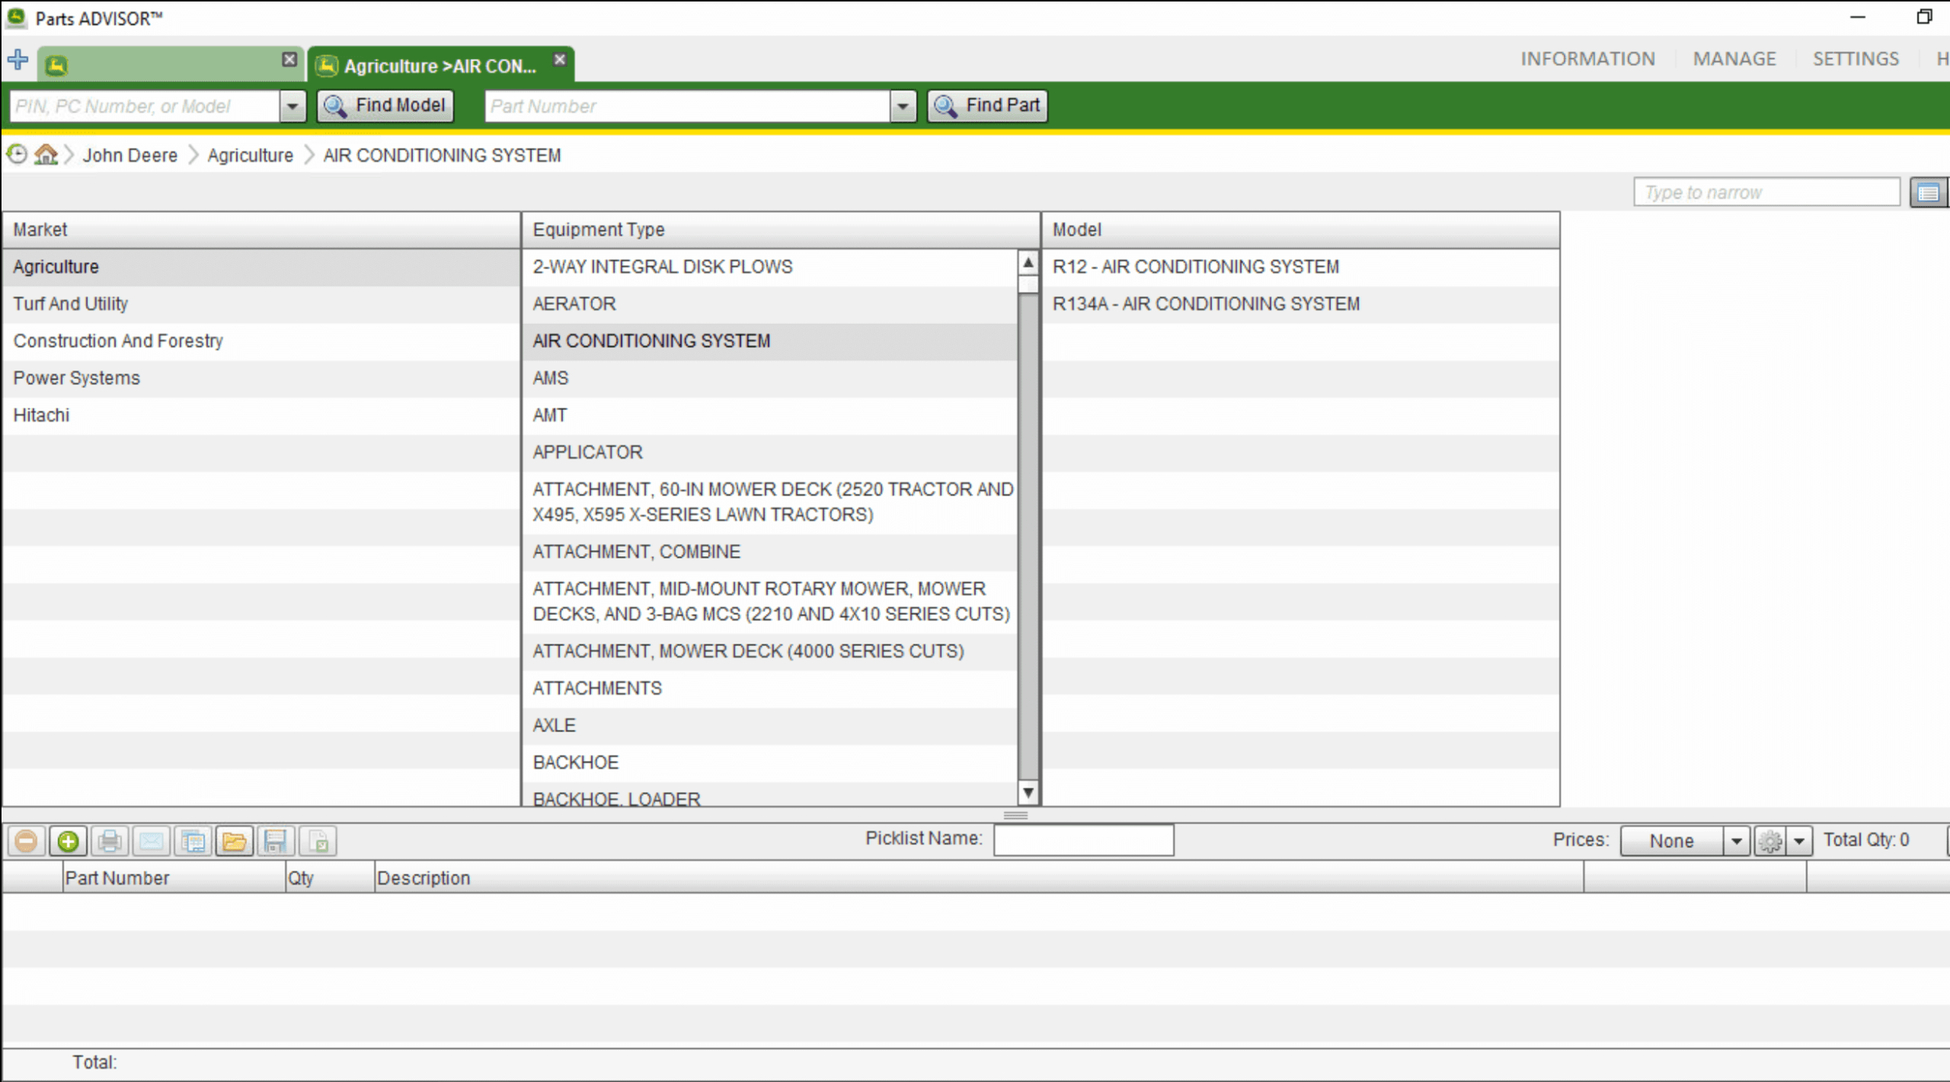1950x1082 pixels.
Task: Focus the Part Number search field
Action: pyautogui.click(x=687, y=106)
